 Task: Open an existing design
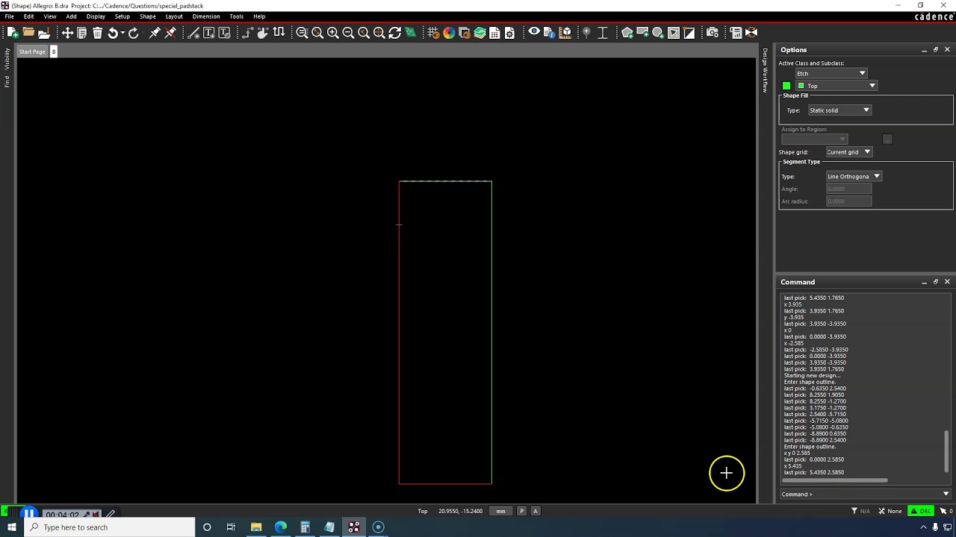(28, 33)
